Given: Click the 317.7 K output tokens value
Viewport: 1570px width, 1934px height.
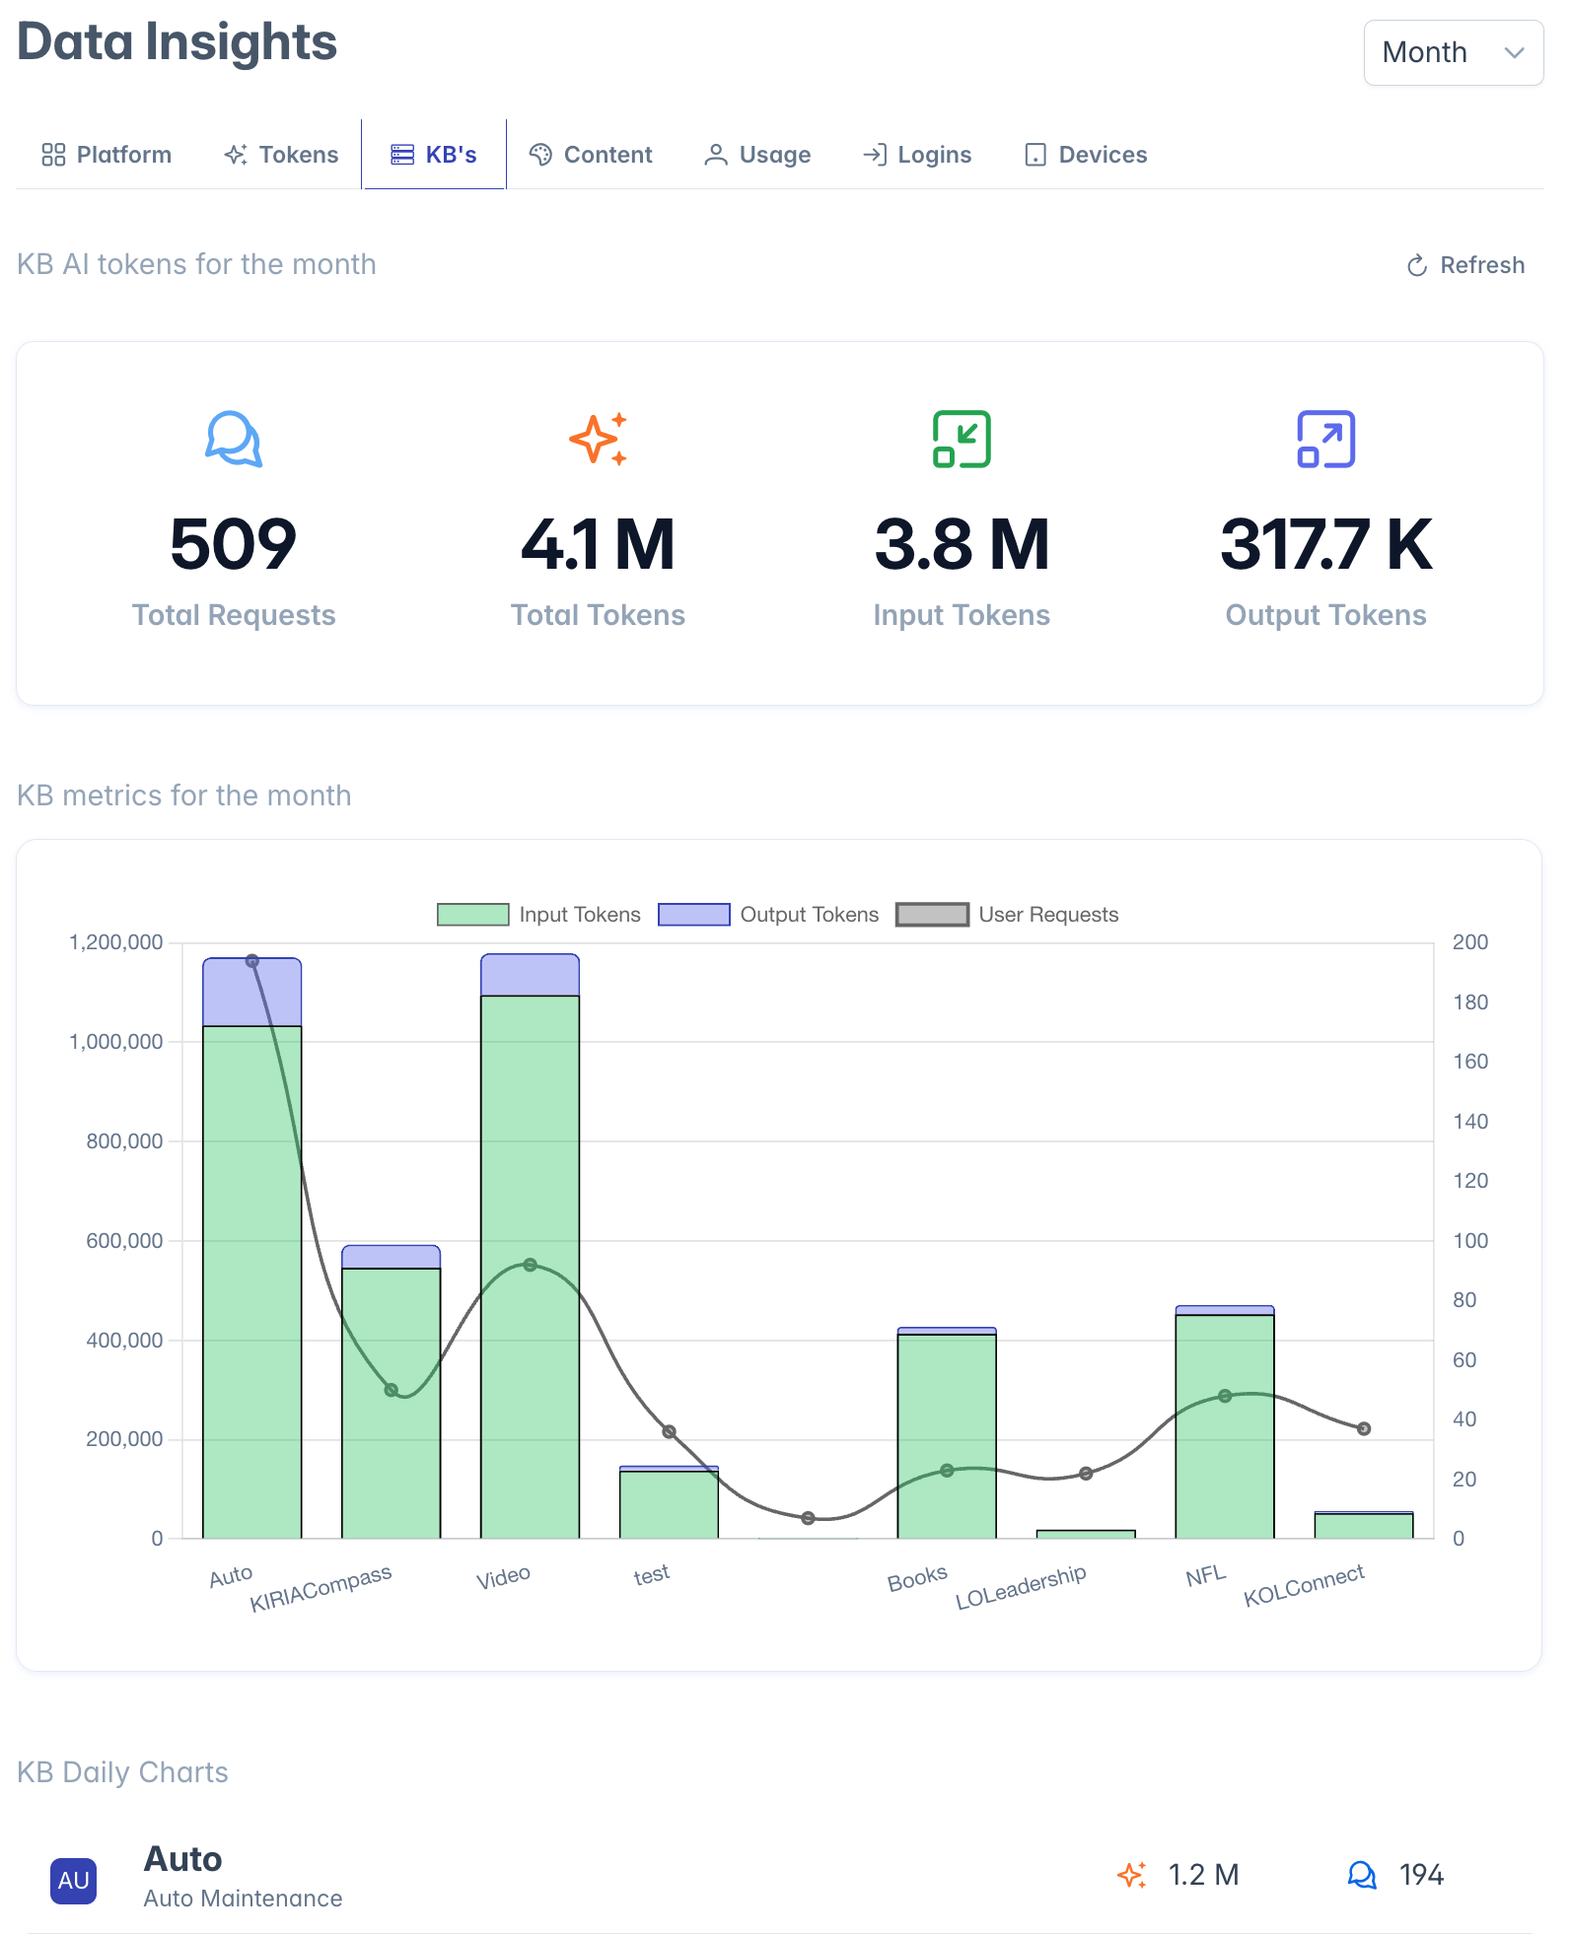Looking at the screenshot, I should pos(1325,544).
